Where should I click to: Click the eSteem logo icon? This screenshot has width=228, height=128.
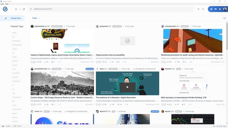click(5, 9)
